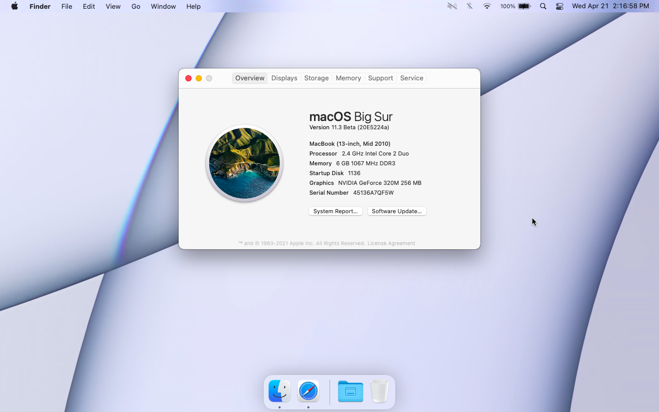Select the Overview tab
659x412 pixels.
click(250, 78)
